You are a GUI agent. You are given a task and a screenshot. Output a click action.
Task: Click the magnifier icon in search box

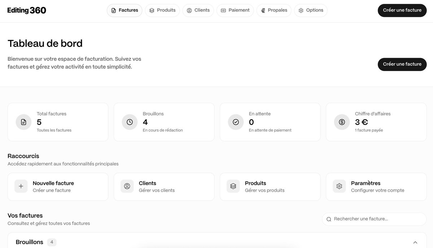[x=329, y=219]
